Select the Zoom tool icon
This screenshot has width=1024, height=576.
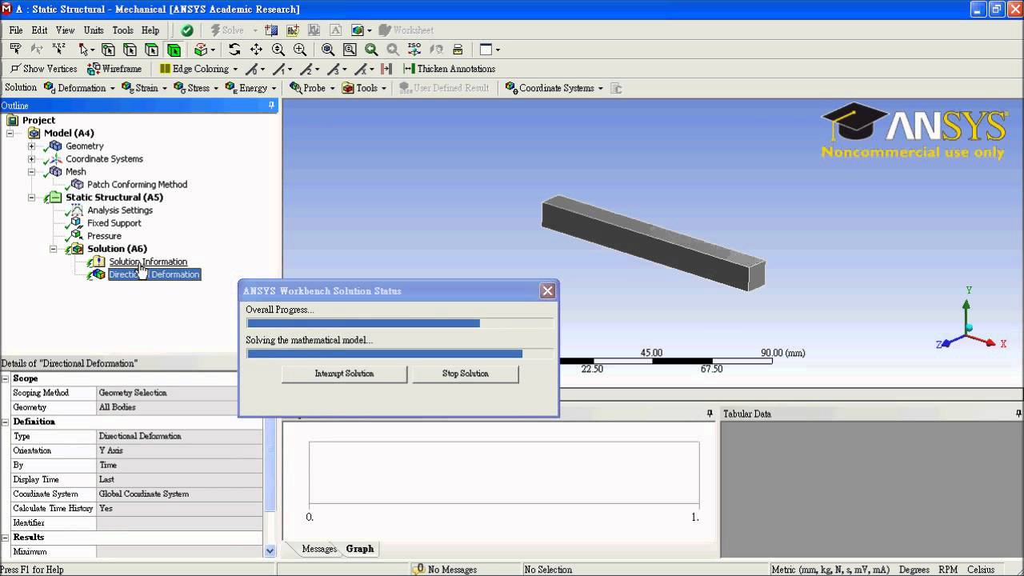(x=278, y=50)
